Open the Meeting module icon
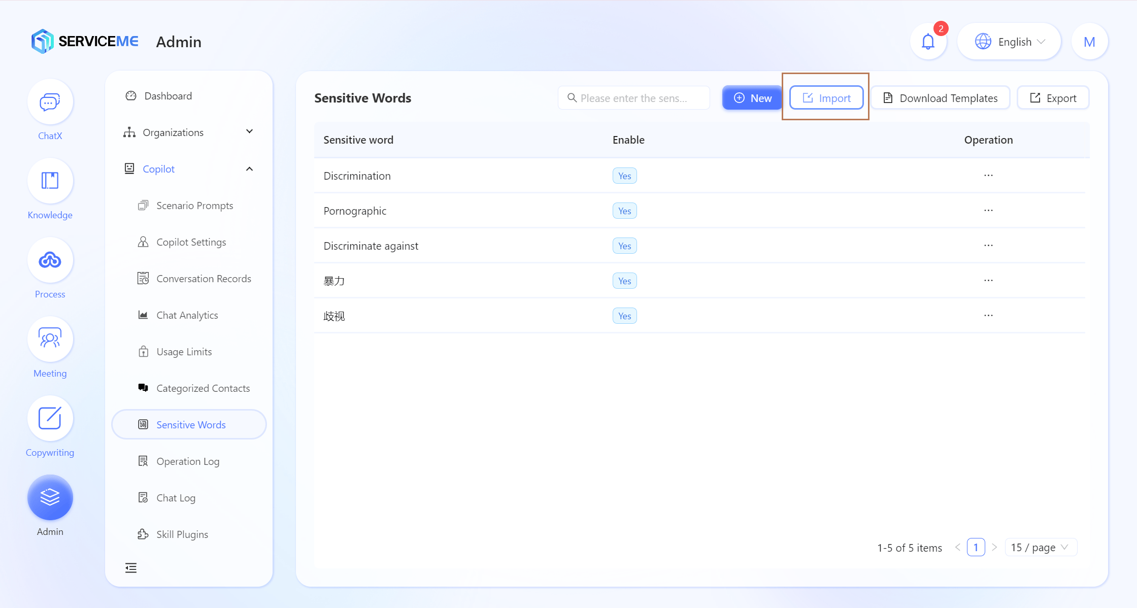The image size is (1137, 608). coord(50,340)
